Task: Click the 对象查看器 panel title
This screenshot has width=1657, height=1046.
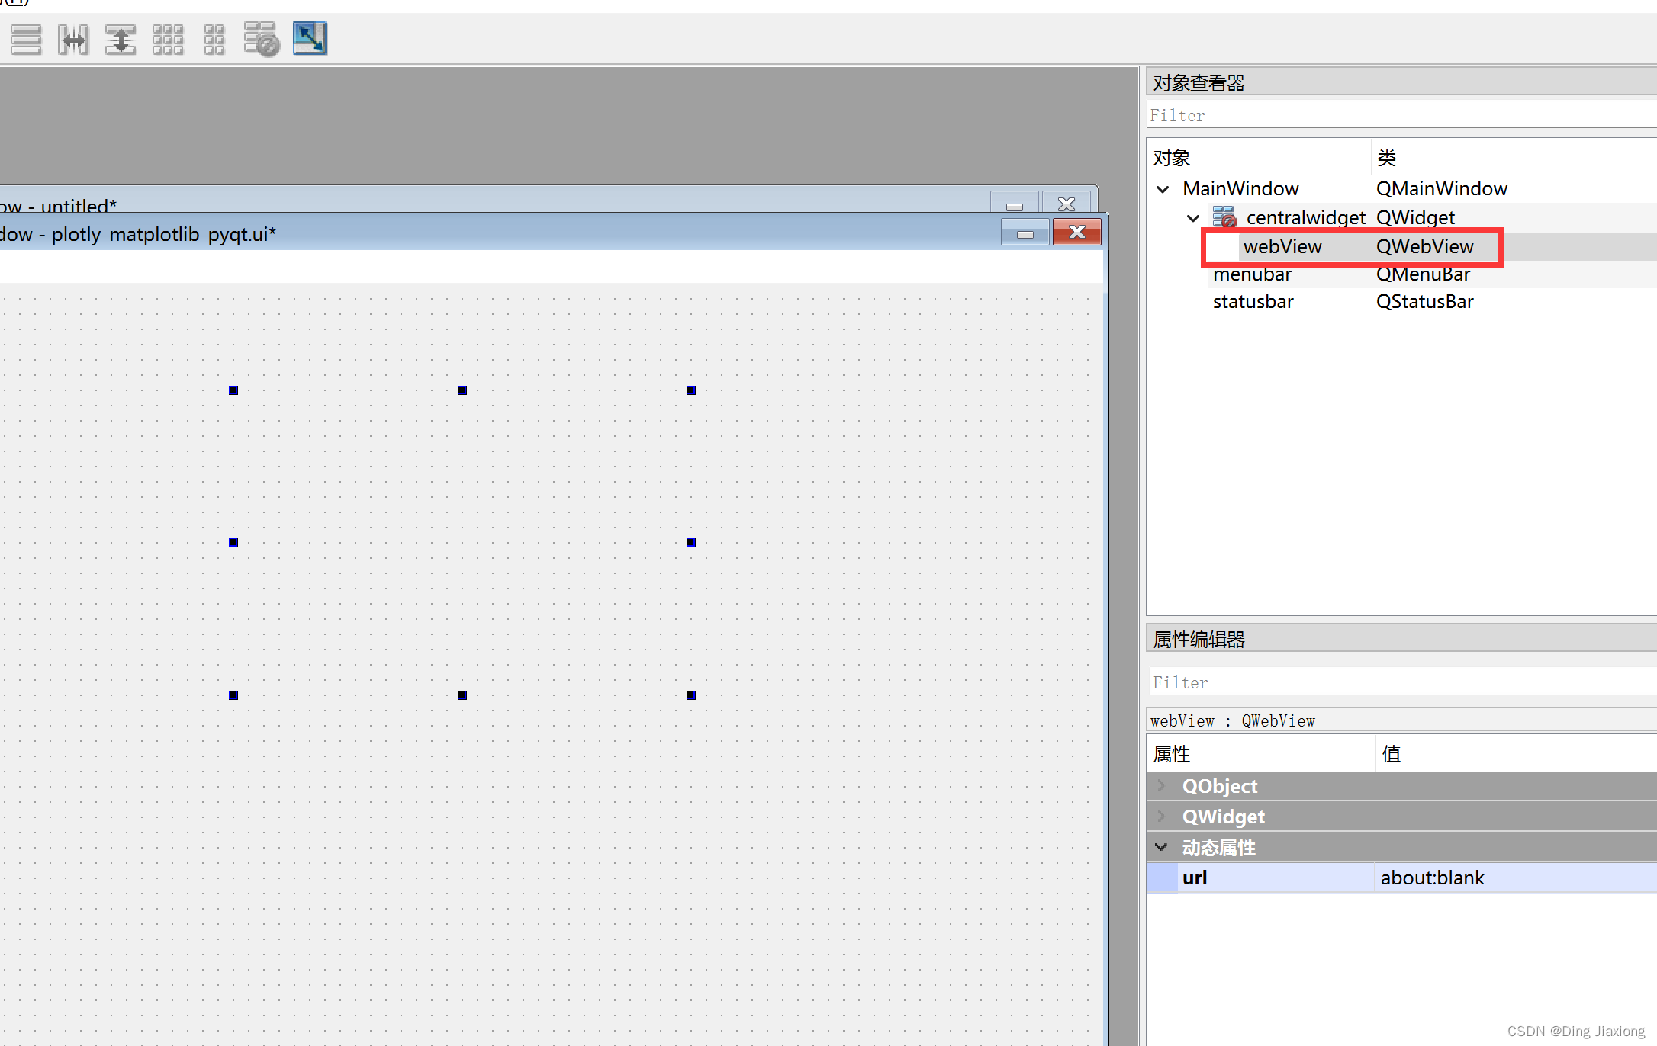Action: pyautogui.click(x=1199, y=82)
